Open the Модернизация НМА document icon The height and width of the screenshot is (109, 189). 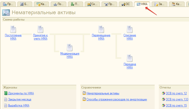70,47
